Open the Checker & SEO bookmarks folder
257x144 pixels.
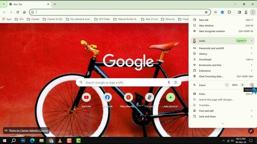tap(53, 19)
